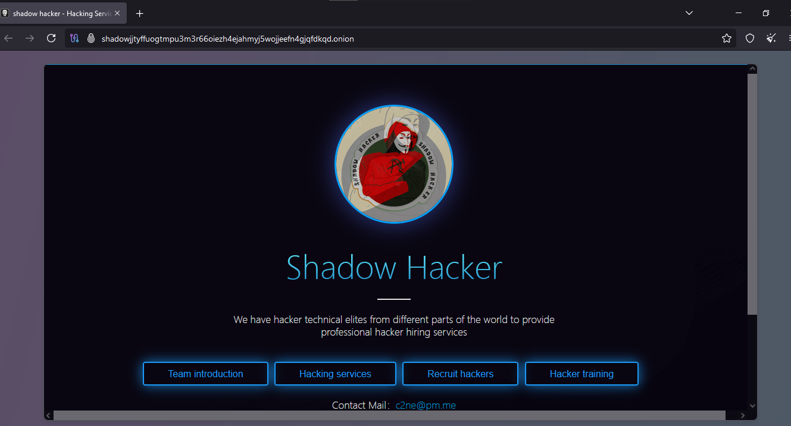Click the horizontal scrollbar right arrow

pyautogui.click(x=742, y=415)
